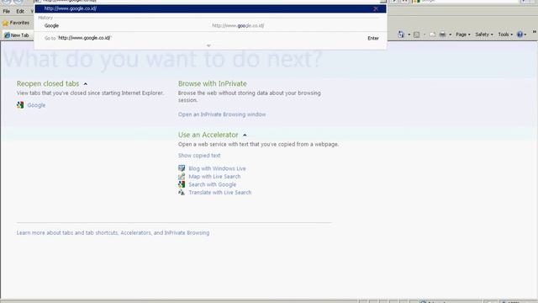
Task: Open the File menu
Action: [x=7, y=11]
